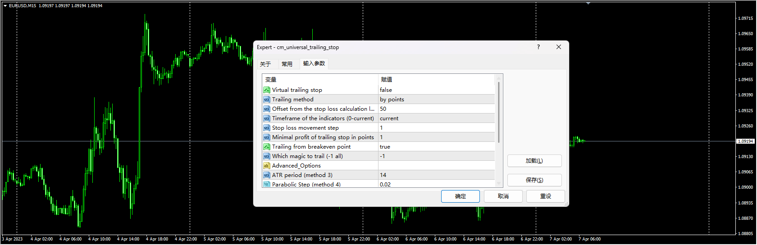
Task: Click the Parabolic Step row icon
Action: (267, 184)
